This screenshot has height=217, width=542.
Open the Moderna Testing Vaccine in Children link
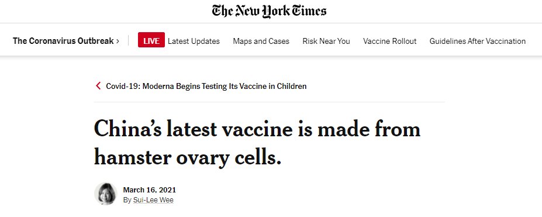tap(206, 86)
